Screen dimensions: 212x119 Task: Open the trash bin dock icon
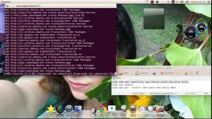click(x=133, y=109)
